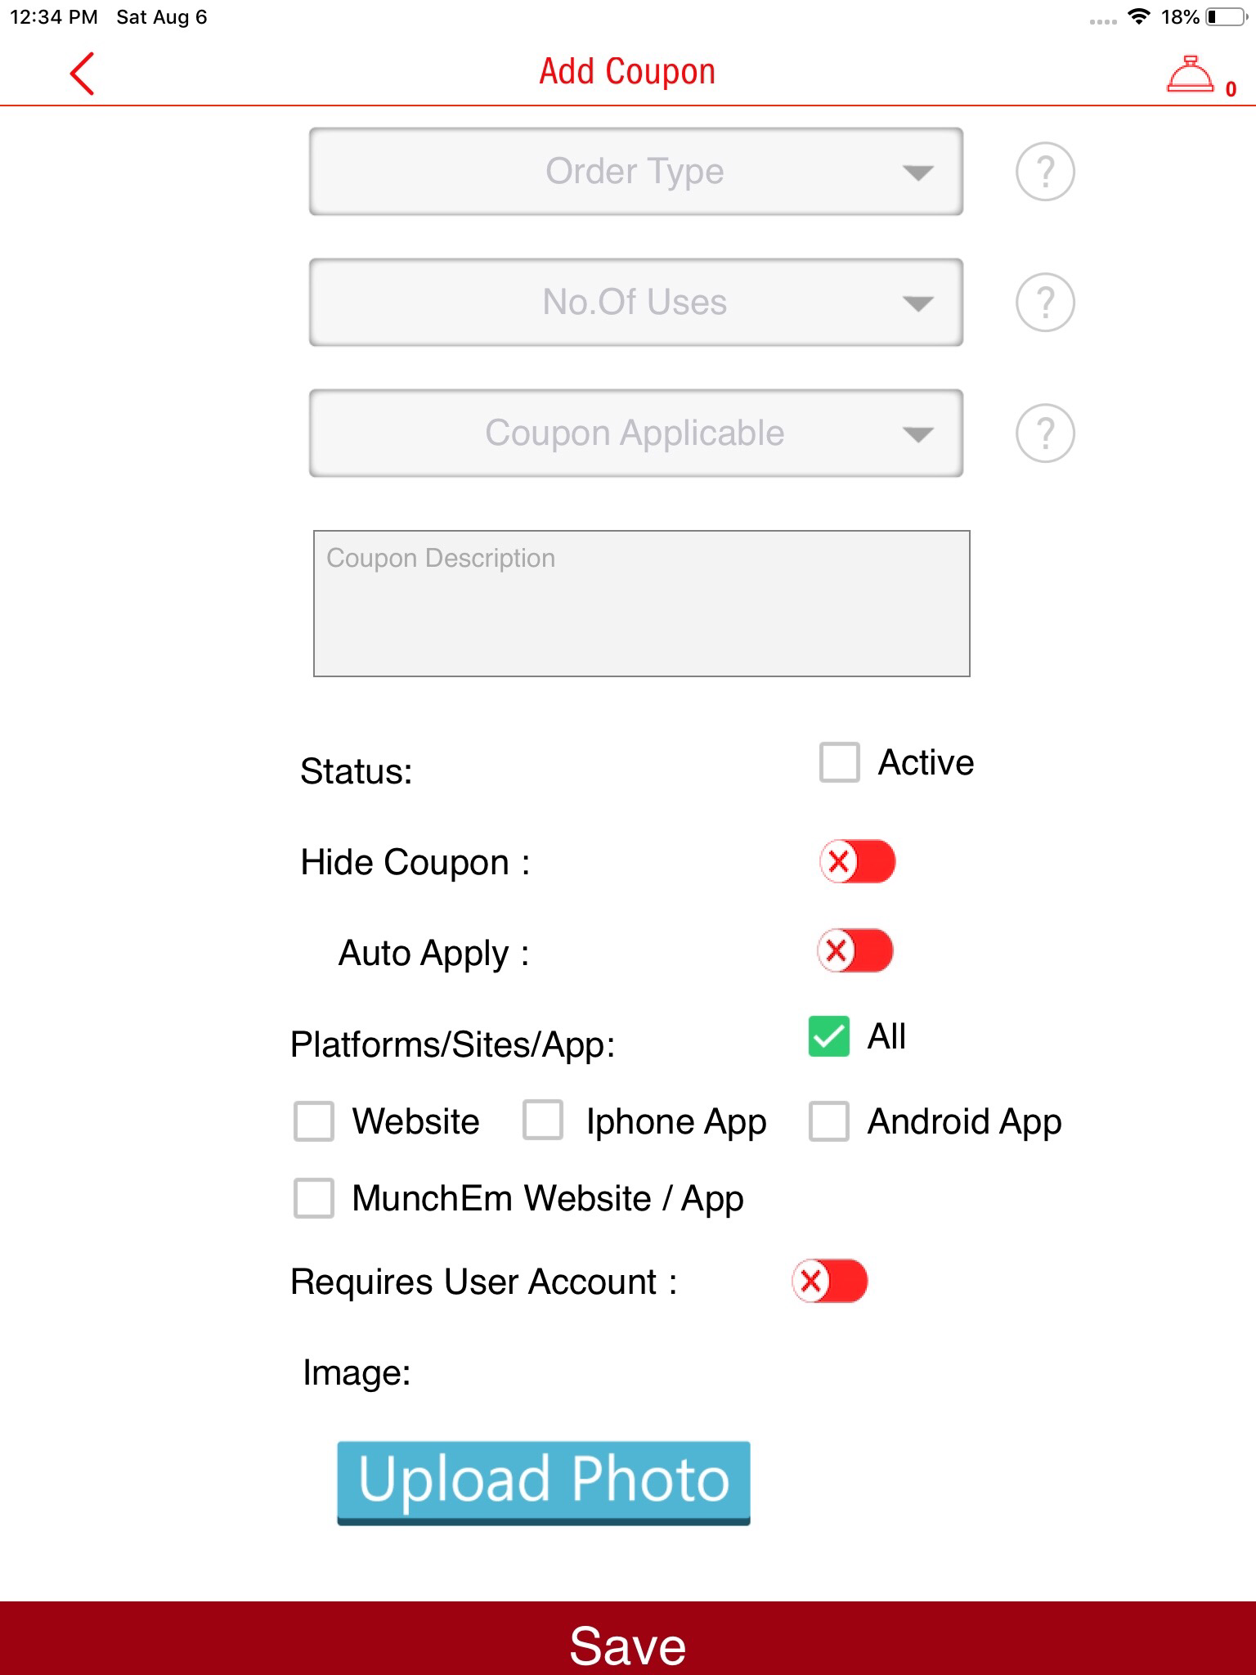The height and width of the screenshot is (1675, 1256).
Task: Tap the Save button
Action: tap(628, 1642)
